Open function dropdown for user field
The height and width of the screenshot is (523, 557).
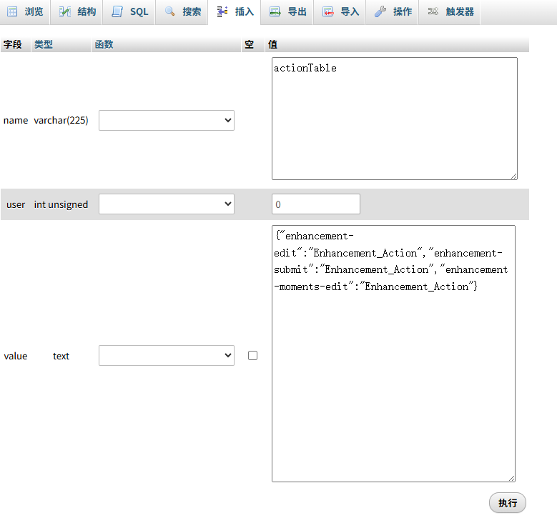tap(166, 204)
